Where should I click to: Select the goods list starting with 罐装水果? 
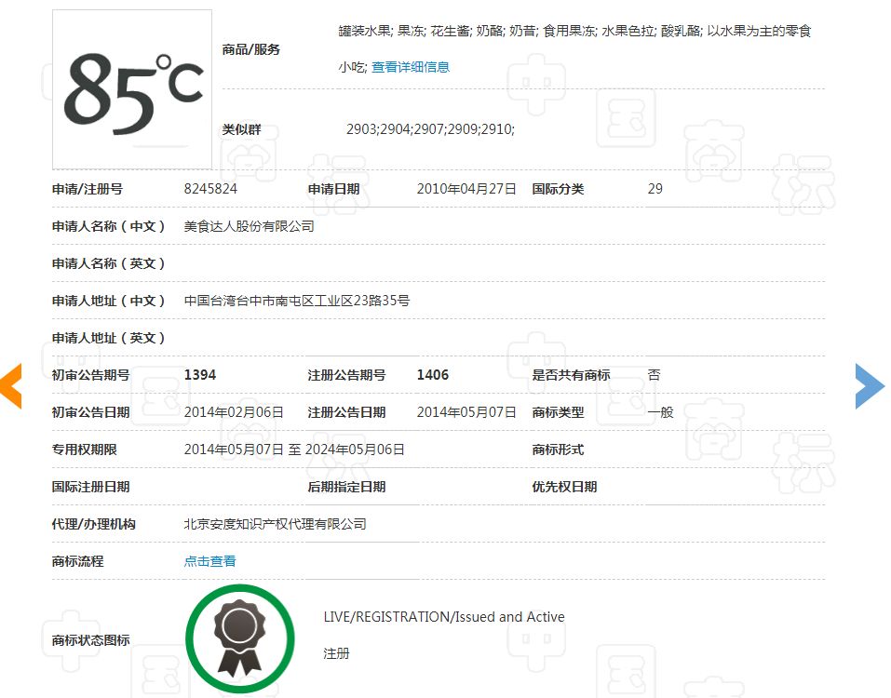(574, 48)
